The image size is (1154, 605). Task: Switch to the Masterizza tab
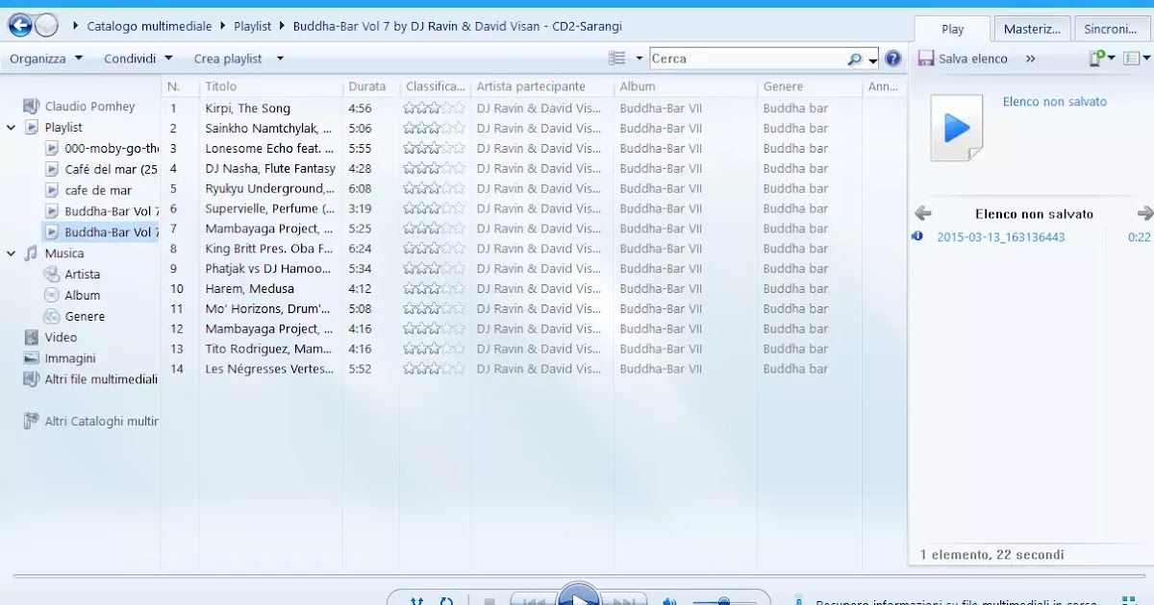click(x=1031, y=28)
